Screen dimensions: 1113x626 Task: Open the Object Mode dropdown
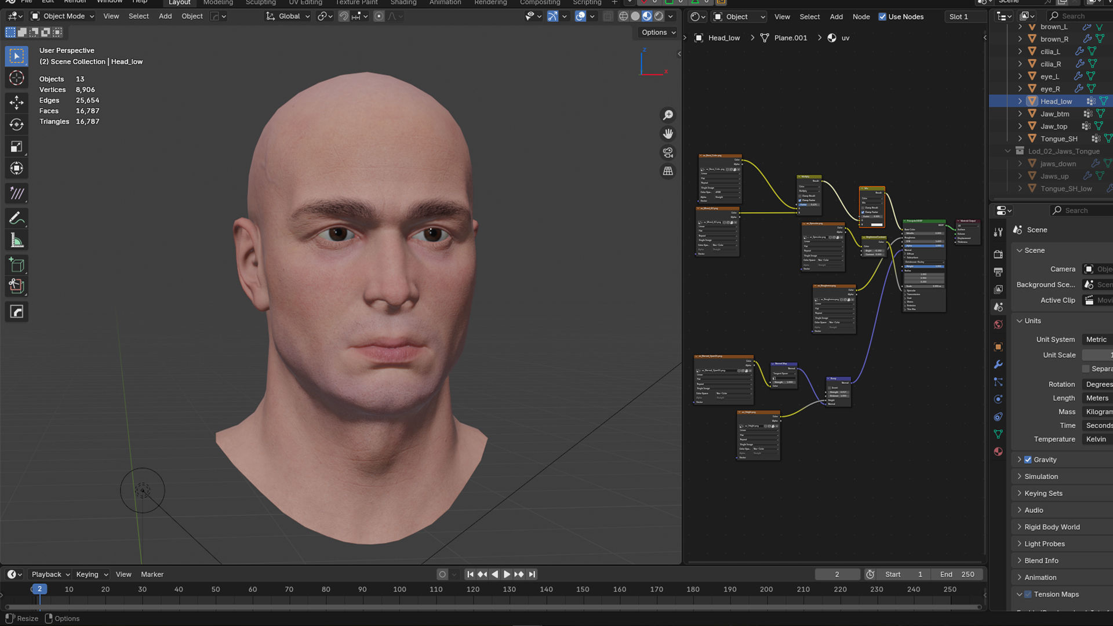tap(63, 16)
